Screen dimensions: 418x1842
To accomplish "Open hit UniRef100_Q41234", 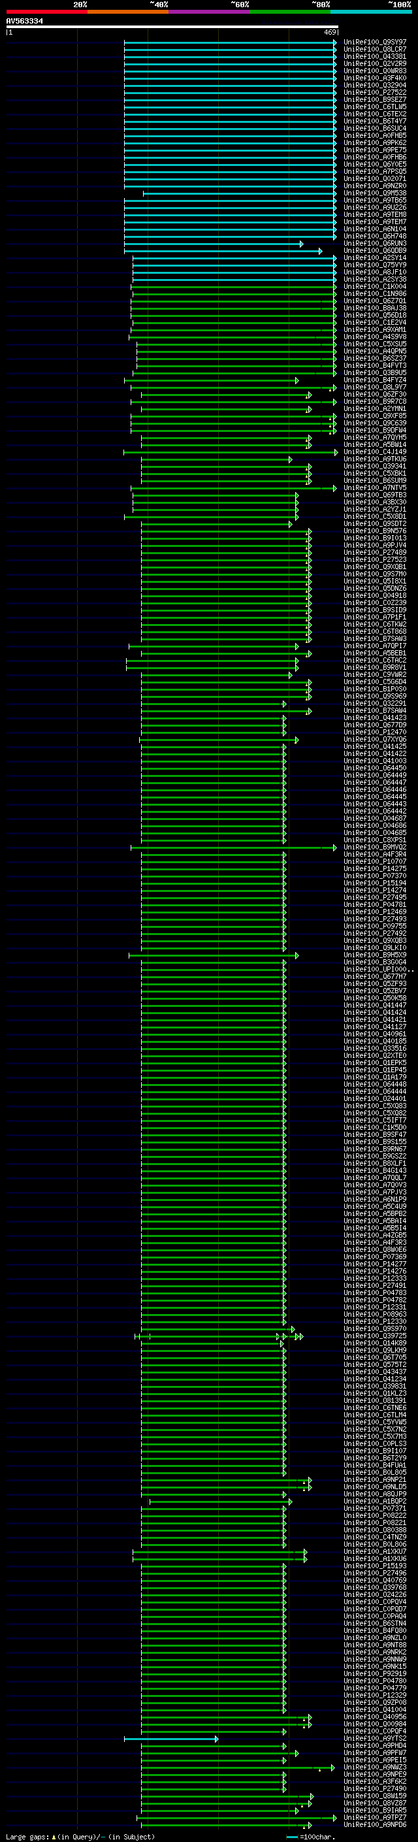I will [375, 1379].
